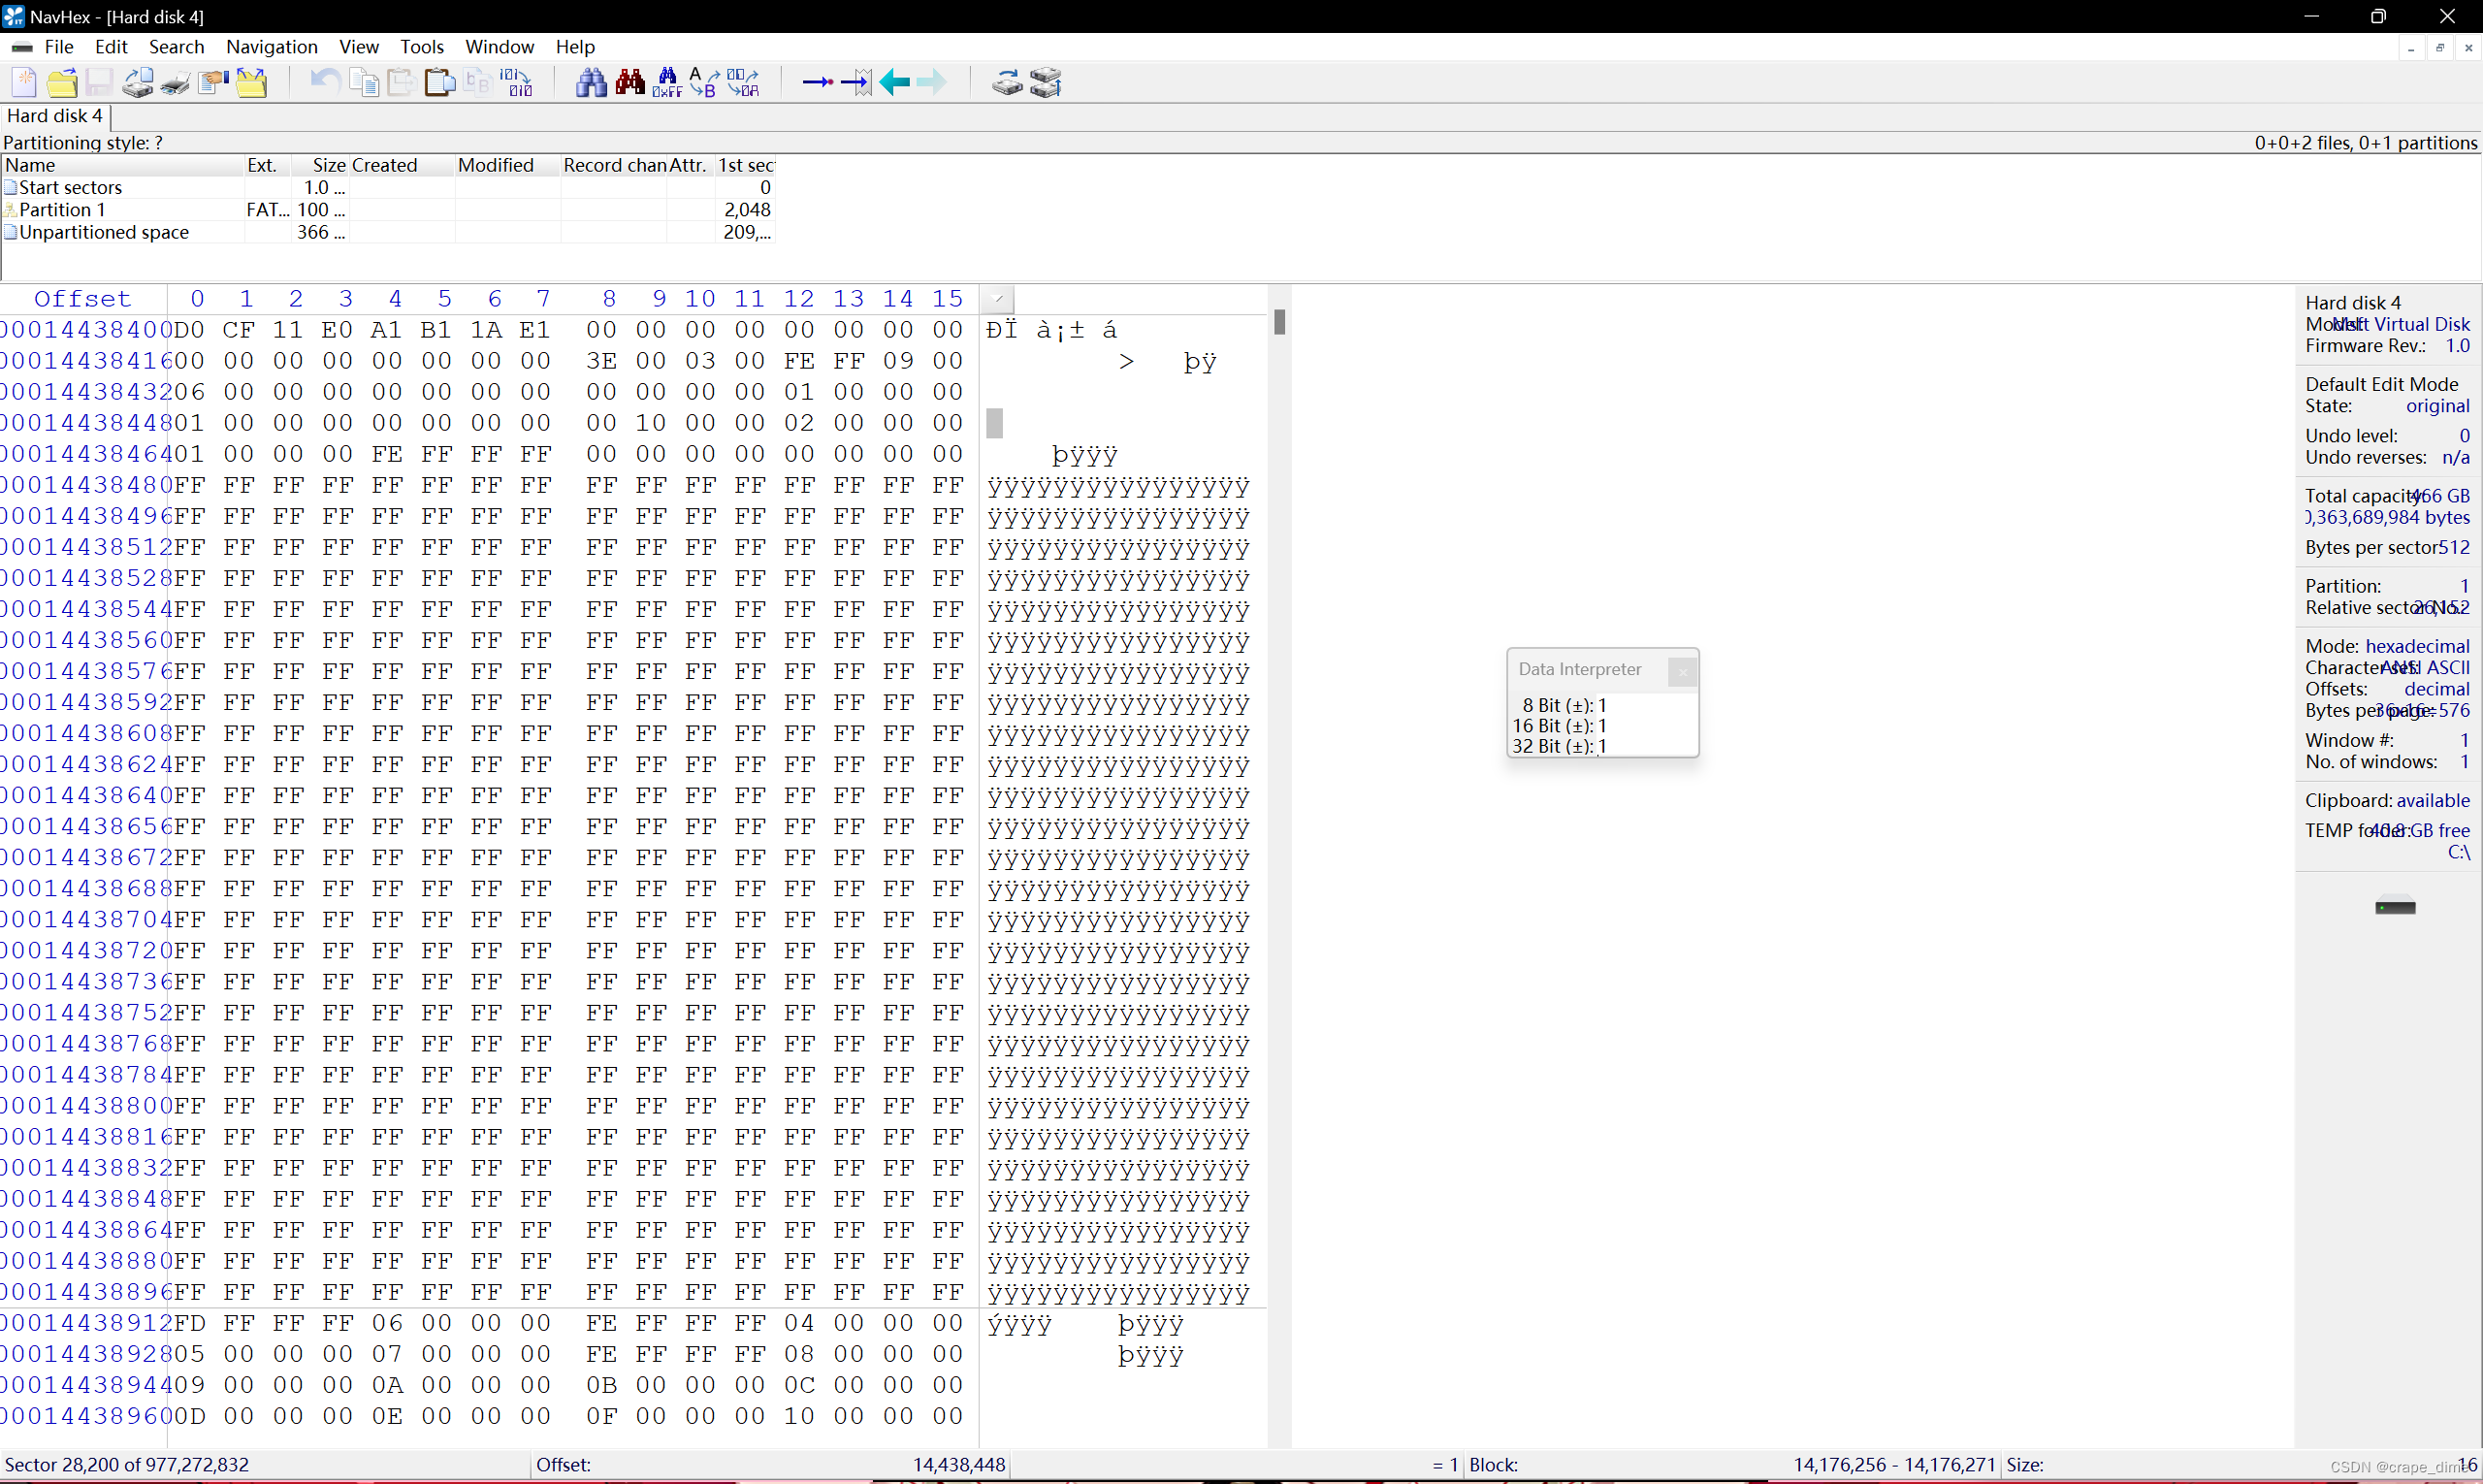Image resolution: width=2483 pixels, height=1484 pixels.
Task: Click the New file toolbar icon
Action: (24, 82)
